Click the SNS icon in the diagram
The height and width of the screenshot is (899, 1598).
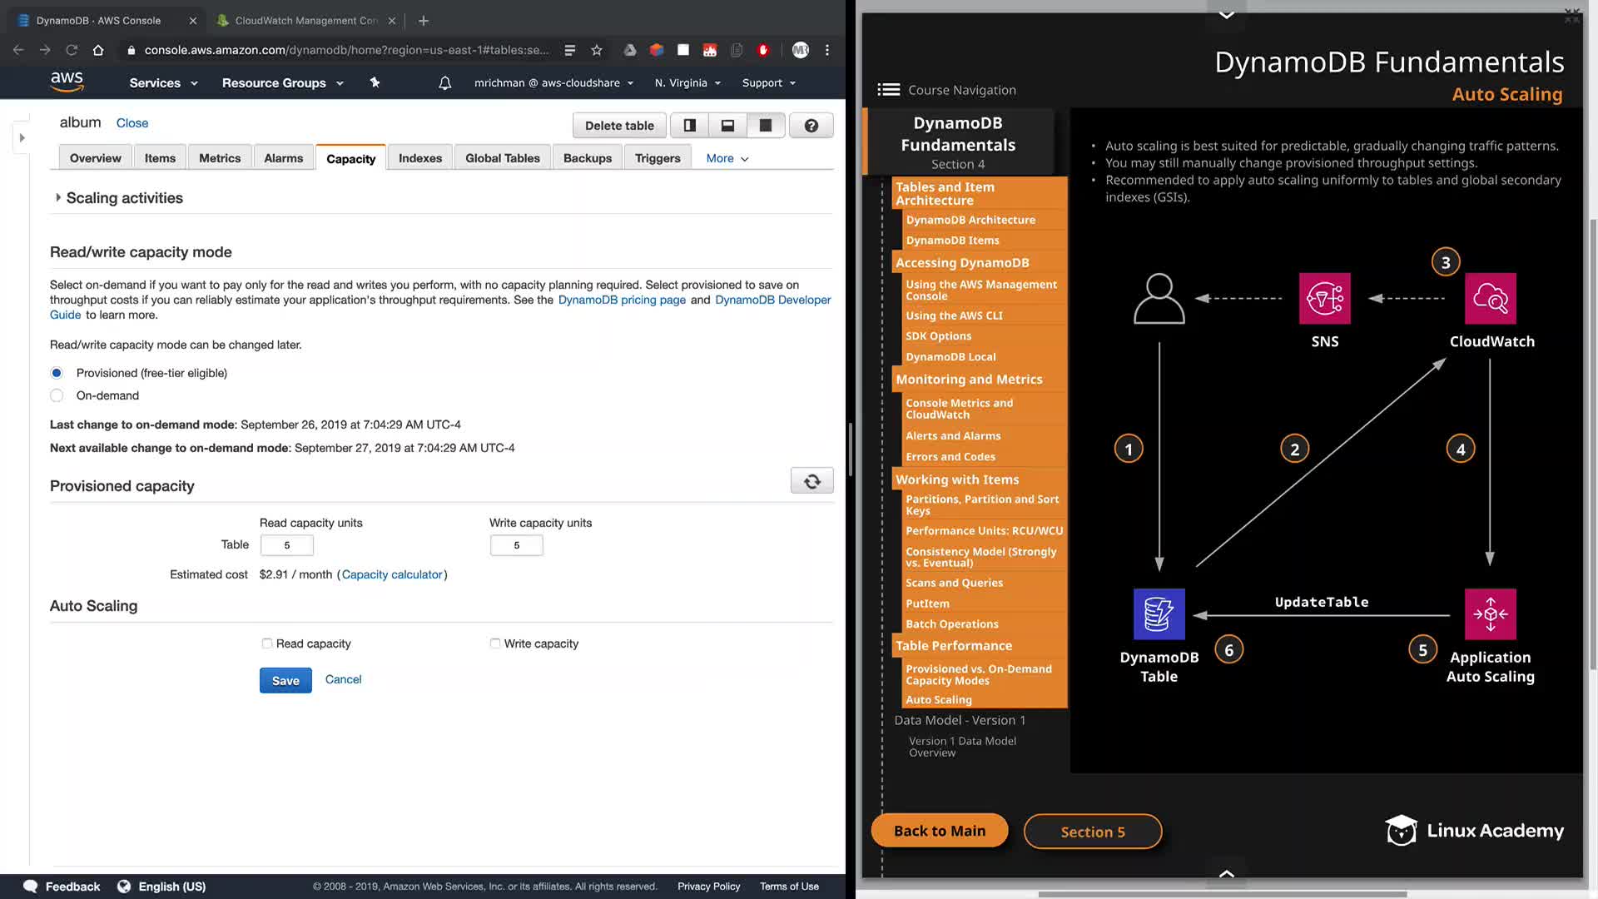coord(1324,298)
